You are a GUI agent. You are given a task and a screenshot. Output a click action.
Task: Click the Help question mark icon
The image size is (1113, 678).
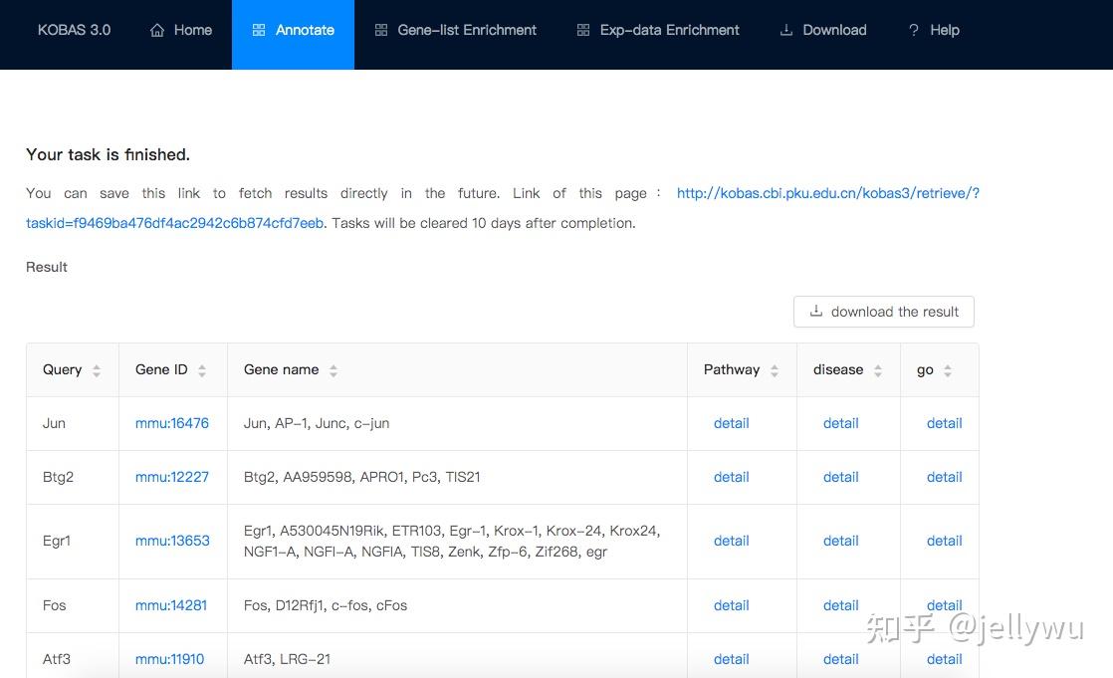tap(914, 31)
